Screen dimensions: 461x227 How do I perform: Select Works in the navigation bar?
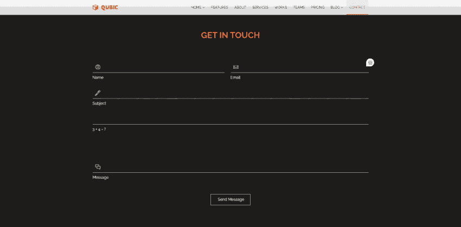tap(281, 8)
